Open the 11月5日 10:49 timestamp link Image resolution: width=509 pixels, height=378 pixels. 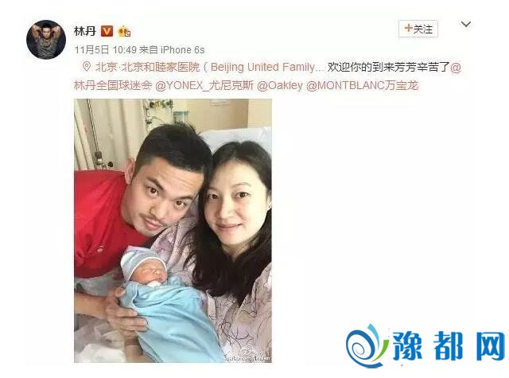pyautogui.click(x=106, y=49)
